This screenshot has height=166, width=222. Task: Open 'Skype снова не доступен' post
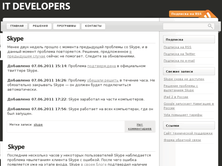point(184,79)
